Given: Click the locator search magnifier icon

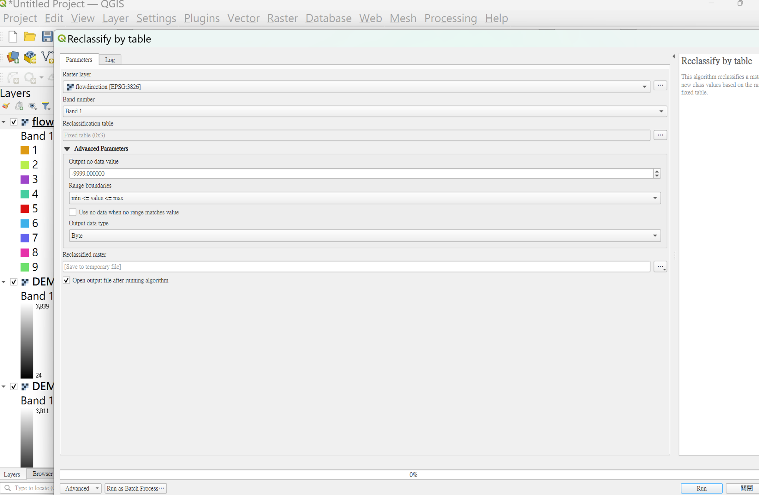Looking at the screenshot, I should [7, 488].
